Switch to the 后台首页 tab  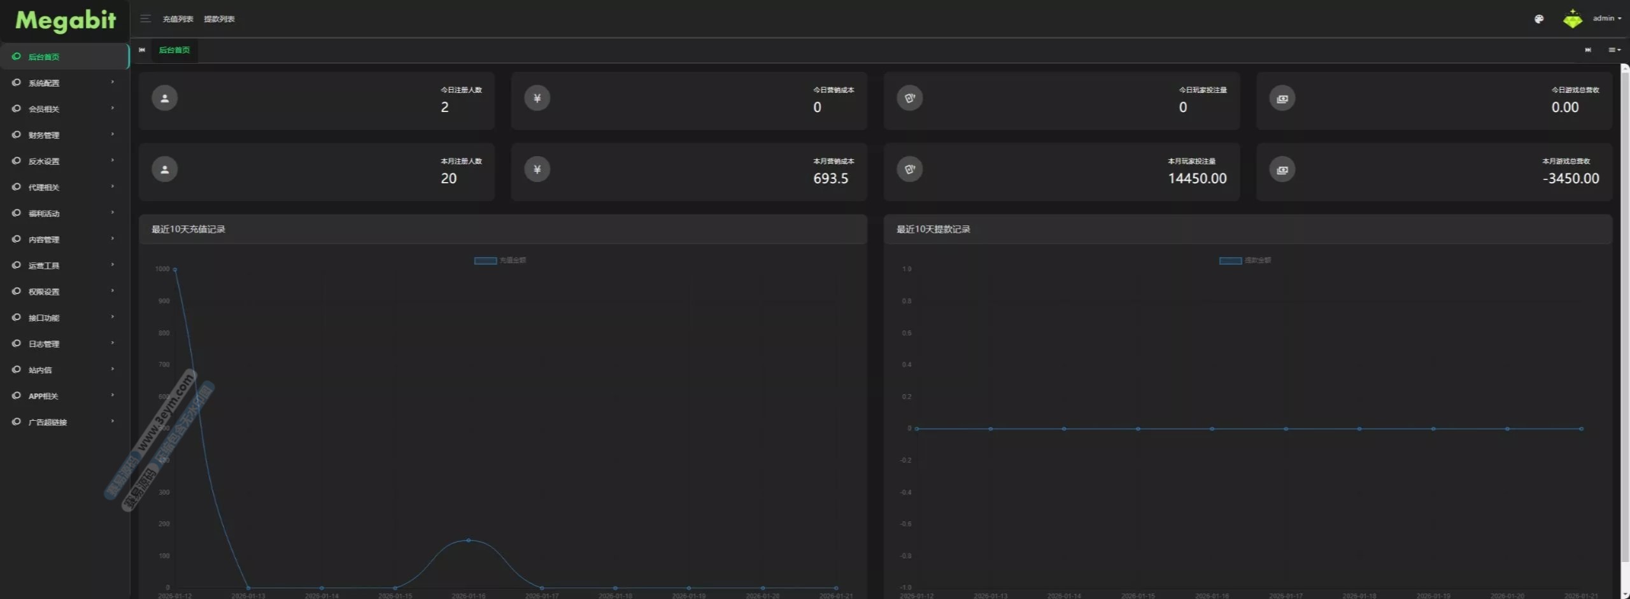[174, 50]
